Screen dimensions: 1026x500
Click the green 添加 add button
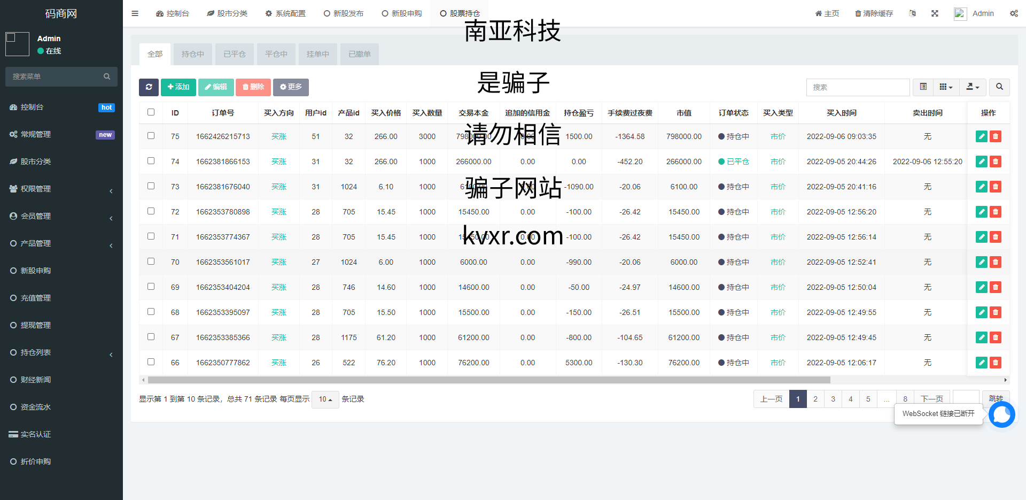tap(178, 87)
